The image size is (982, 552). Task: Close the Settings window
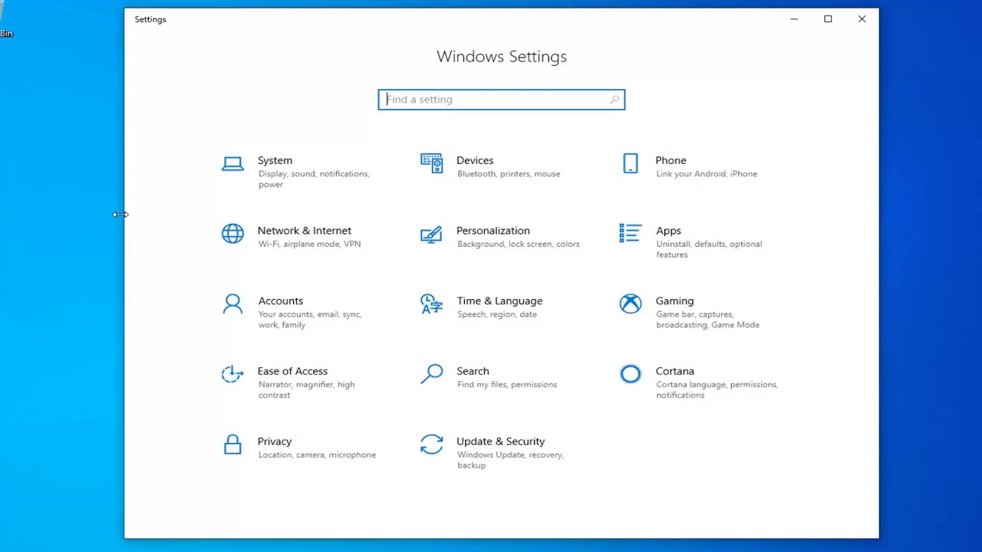(862, 19)
